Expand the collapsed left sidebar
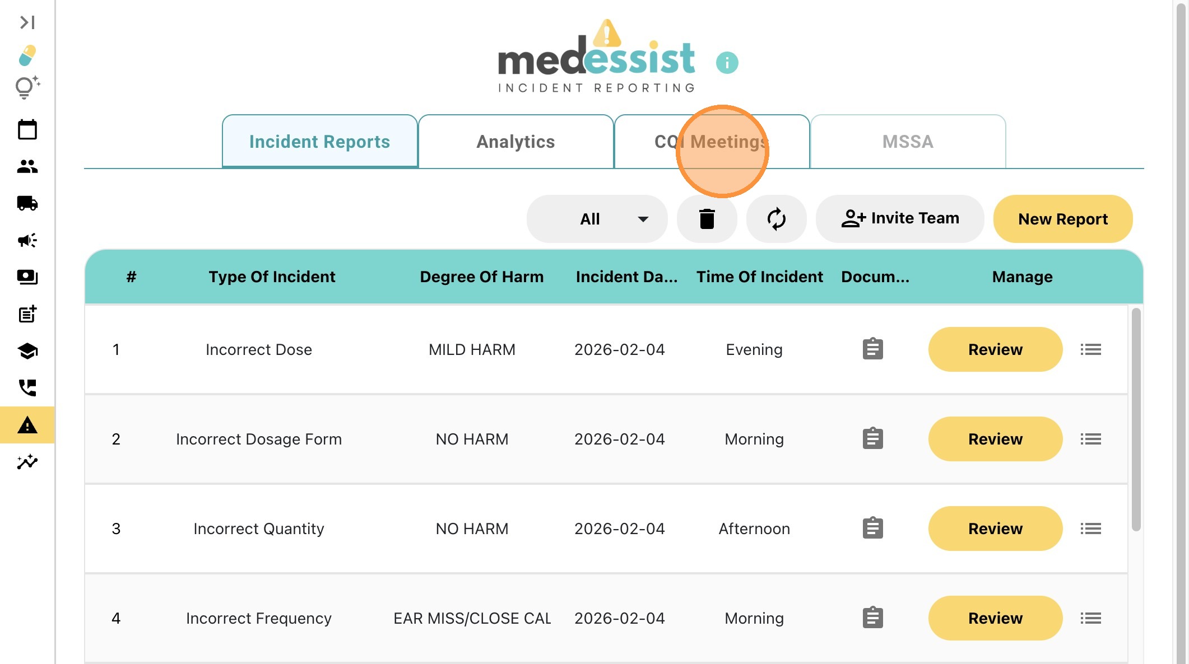 (x=27, y=22)
